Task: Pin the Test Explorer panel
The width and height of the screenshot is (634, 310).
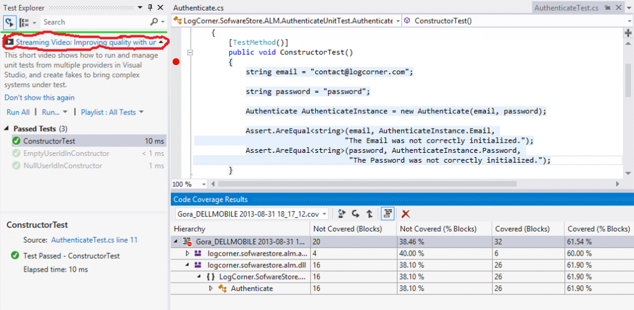Action: (x=150, y=7)
